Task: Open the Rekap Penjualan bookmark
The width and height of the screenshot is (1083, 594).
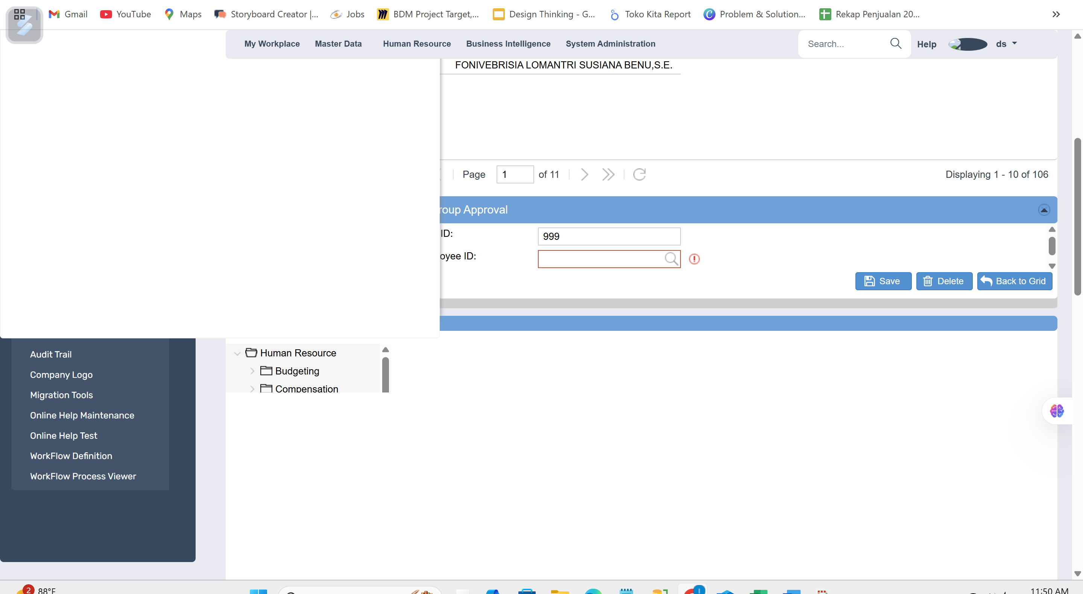Action: pyautogui.click(x=869, y=14)
